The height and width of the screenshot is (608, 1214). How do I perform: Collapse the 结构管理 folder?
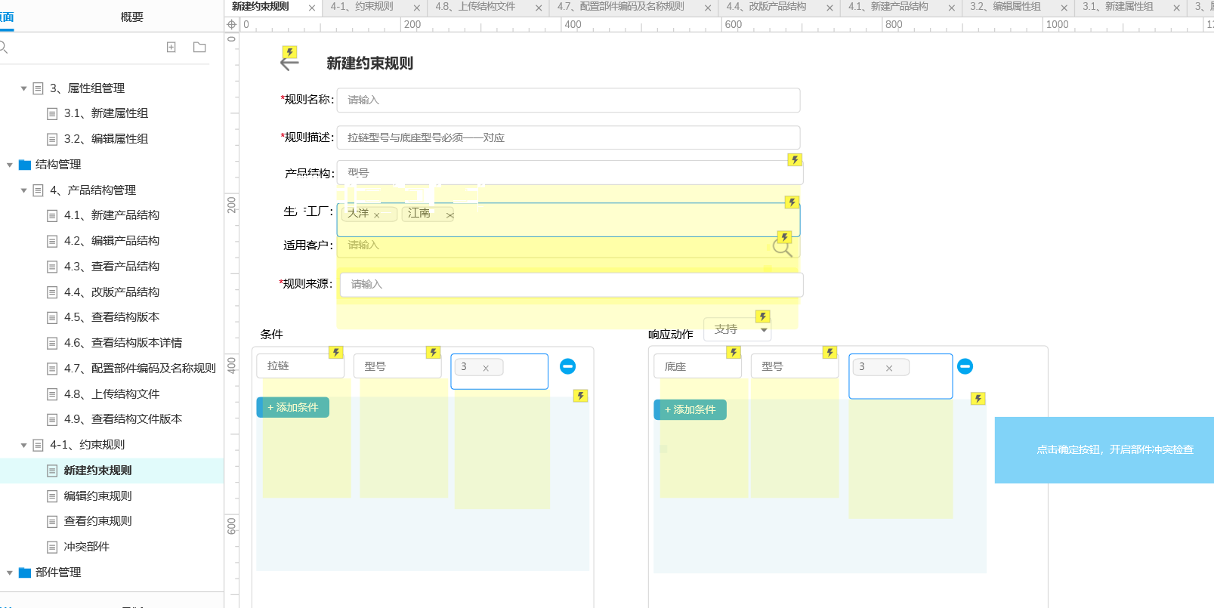coord(10,165)
